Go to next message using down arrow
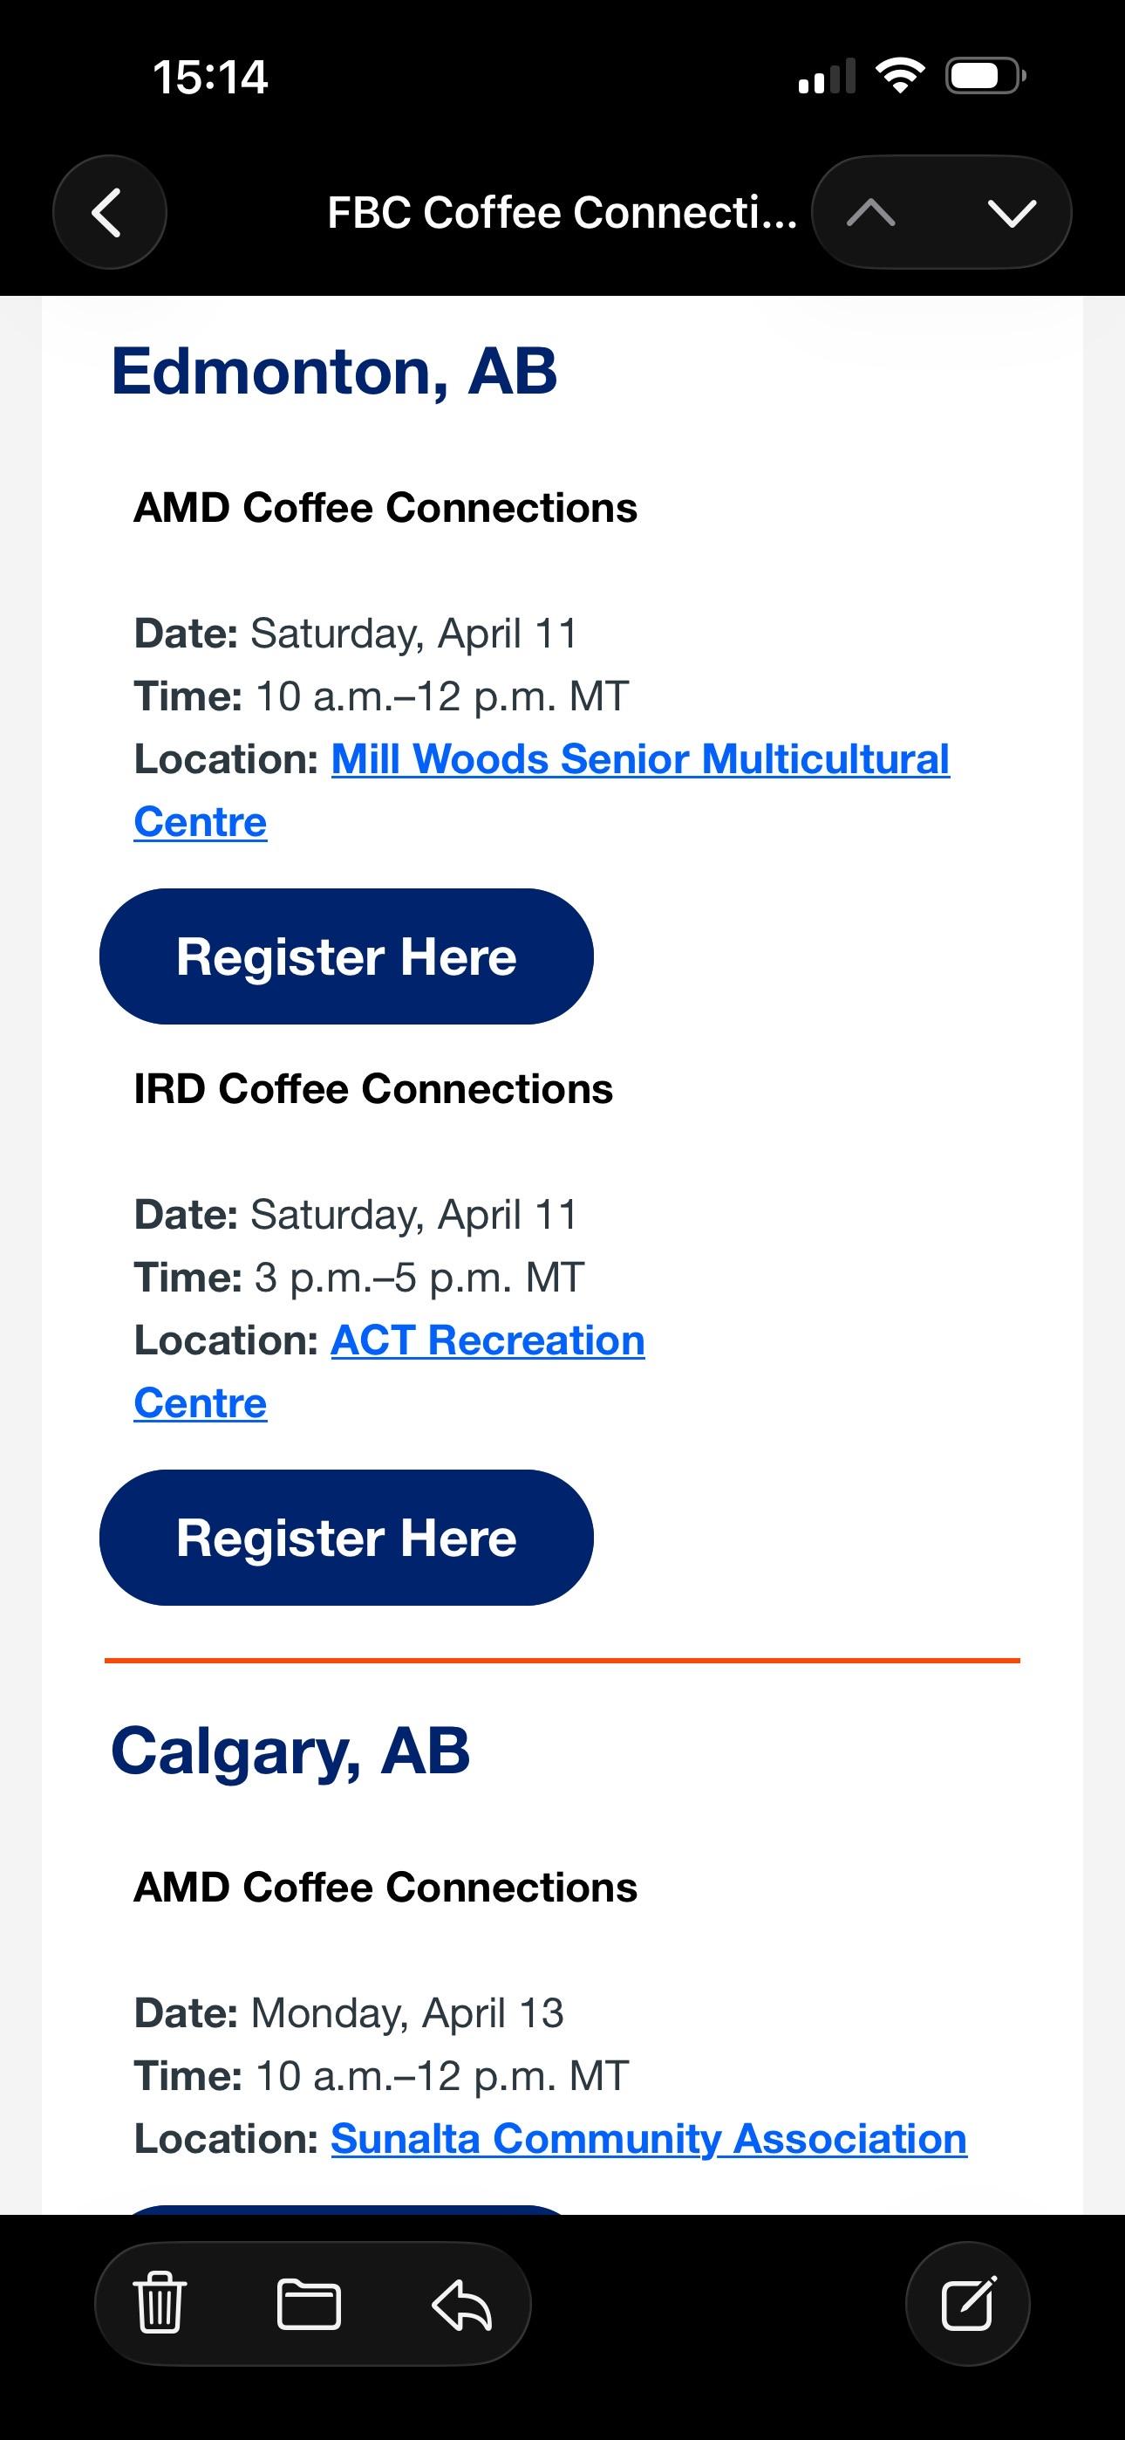Image resolution: width=1125 pixels, height=2440 pixels. pos(1012,213)
